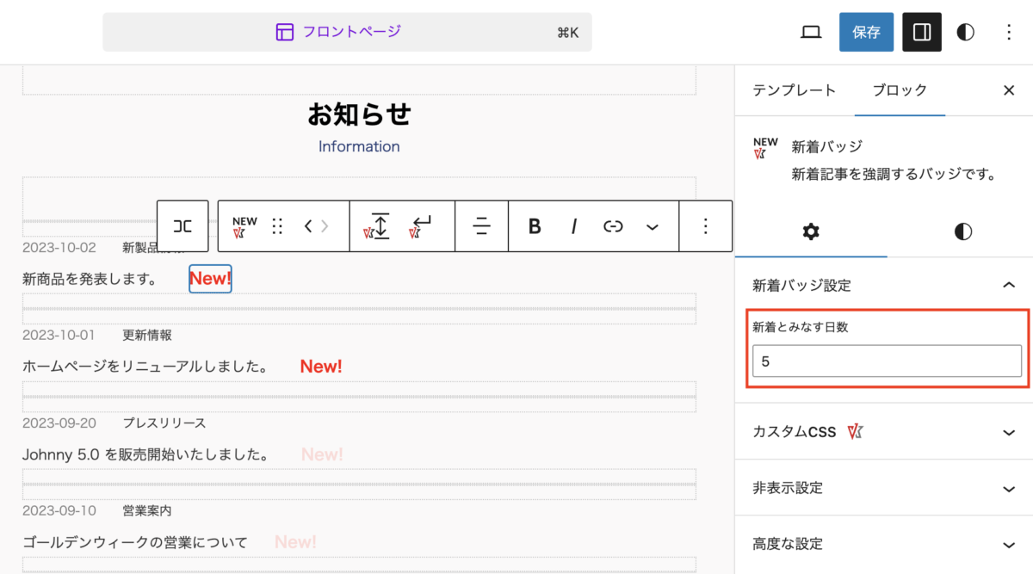1033x574 pixels.
Task: Collapse the 新着バッジ設定 panel
Action: [x=1009, y=286]
